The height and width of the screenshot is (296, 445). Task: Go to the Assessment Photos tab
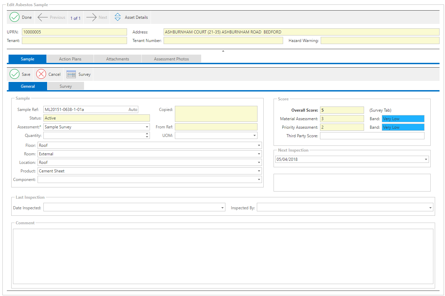coord(171,59)
